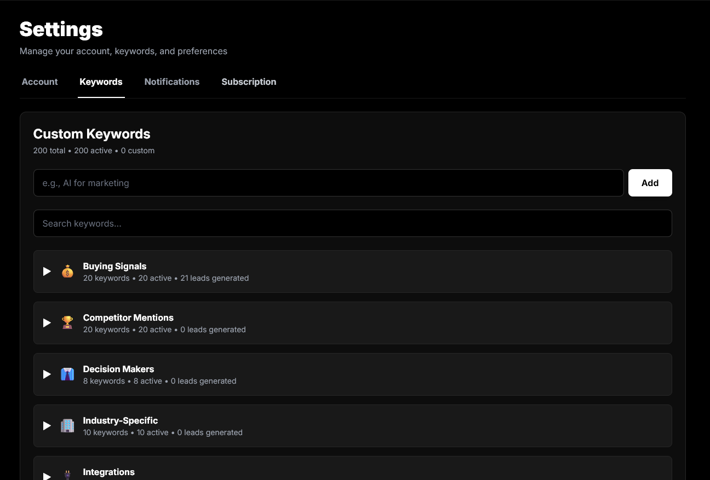710x480 pixels.
Task: Select the Buying Signals category title
Action: coord(114,267)
